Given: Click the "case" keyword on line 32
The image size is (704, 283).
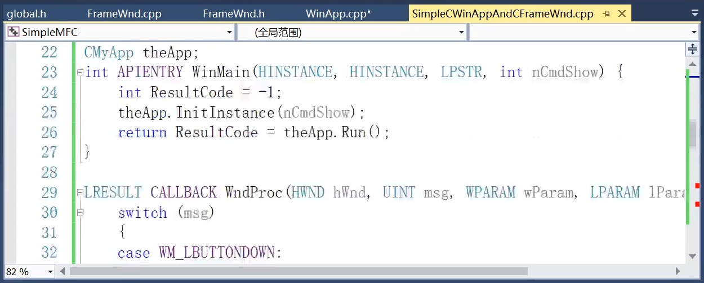Looking at the screenshot, I should (x=134, y=253).
